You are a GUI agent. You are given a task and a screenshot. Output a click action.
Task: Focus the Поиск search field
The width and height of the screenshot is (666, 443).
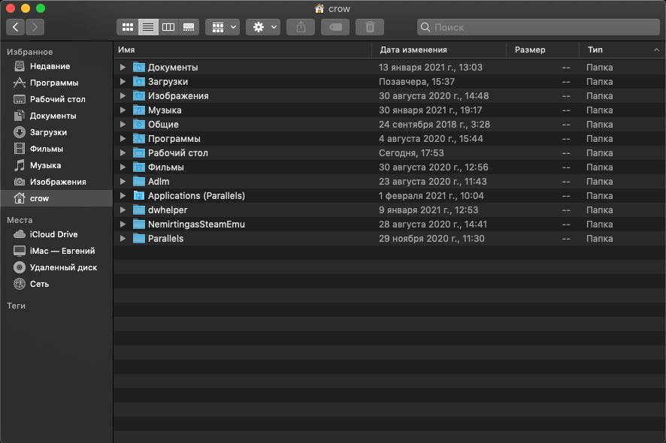(x=538, y=27)
